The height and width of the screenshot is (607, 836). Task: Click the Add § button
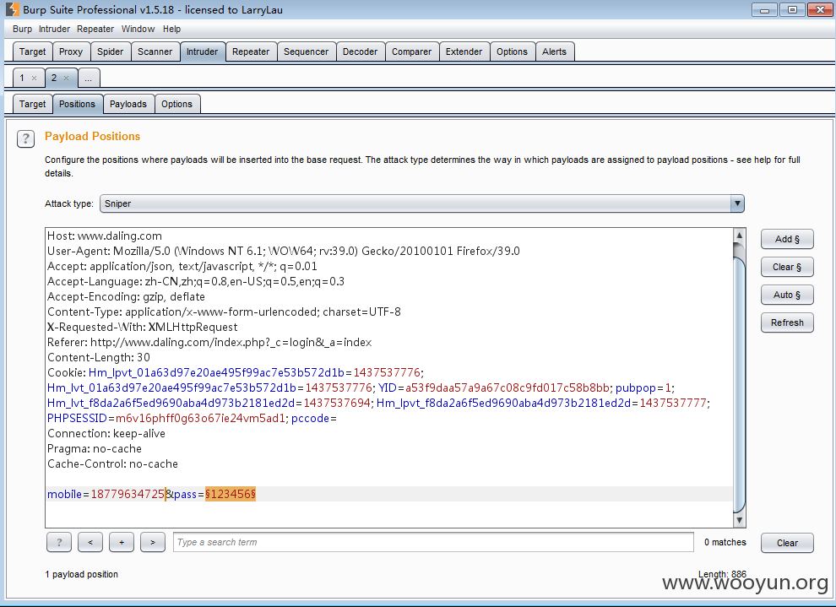click(x=787, y=239)
